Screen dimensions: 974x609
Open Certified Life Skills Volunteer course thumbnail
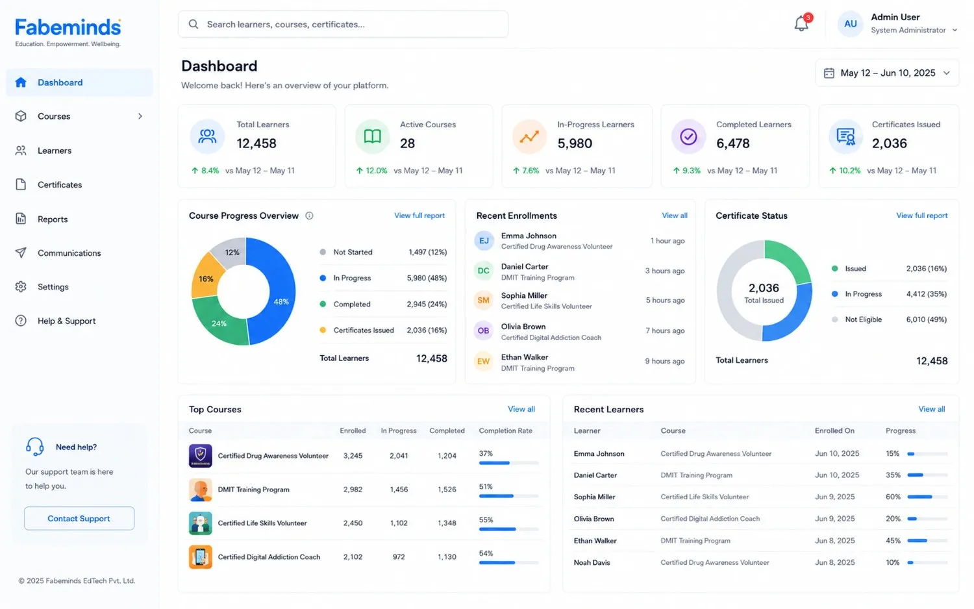click(x=201, y=523)
